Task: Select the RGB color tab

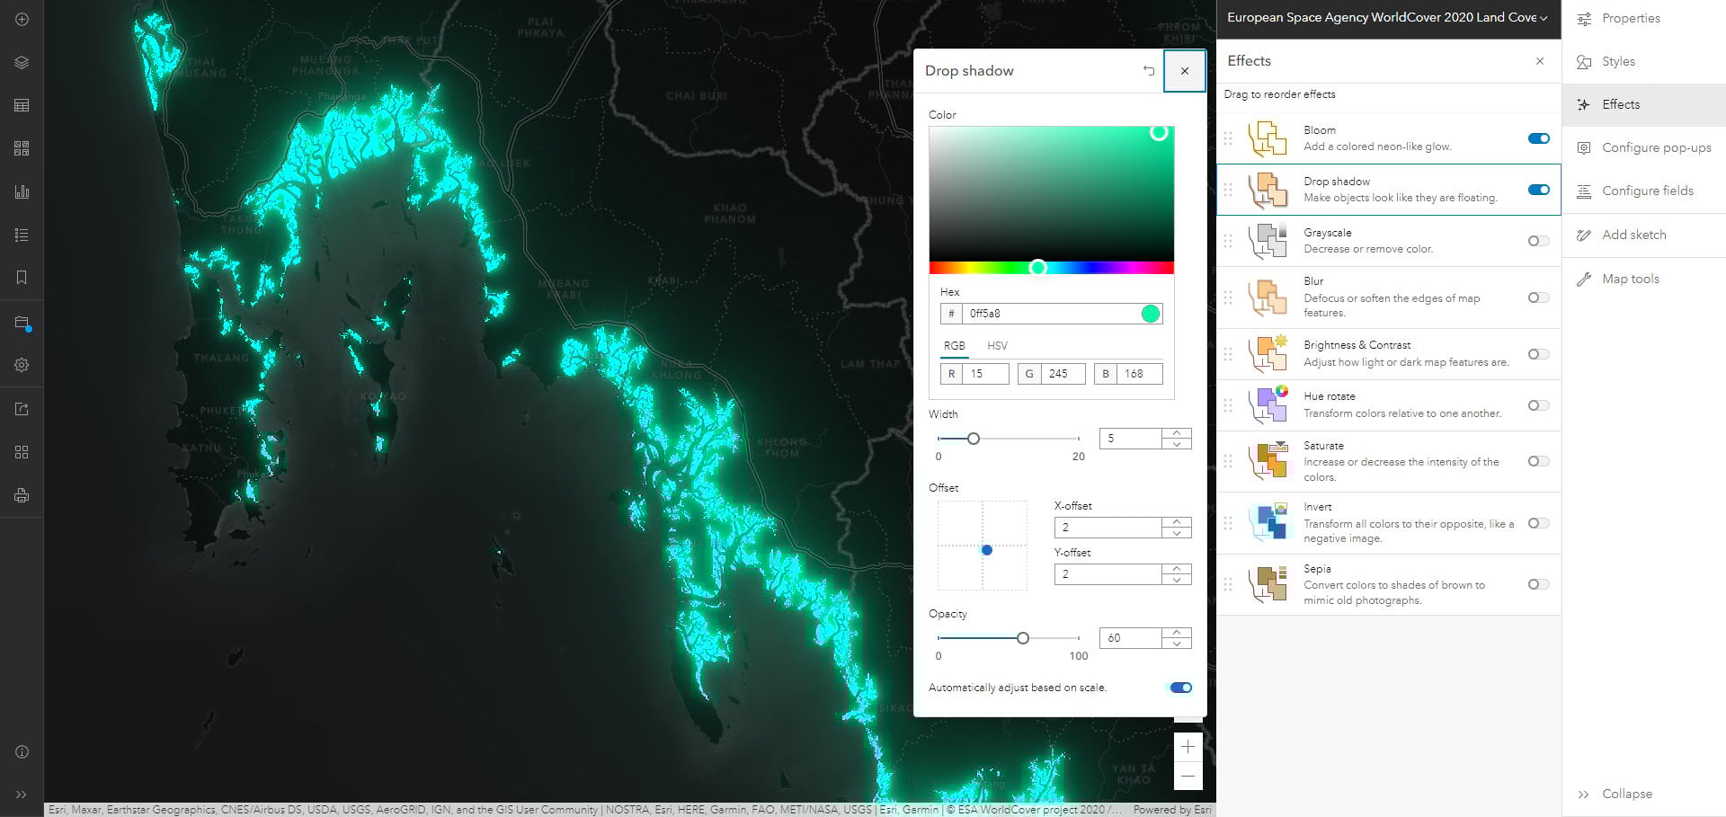Action: [954, 346]
